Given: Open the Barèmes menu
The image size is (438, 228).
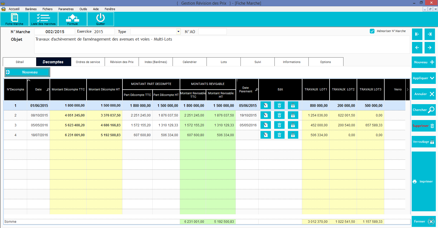Looking at the screenshot, I should [x=31, y=9].
